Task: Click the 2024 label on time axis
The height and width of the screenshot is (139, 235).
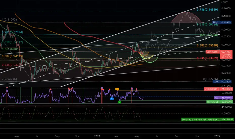Action: pyautogui.click(x=217, y=136)
